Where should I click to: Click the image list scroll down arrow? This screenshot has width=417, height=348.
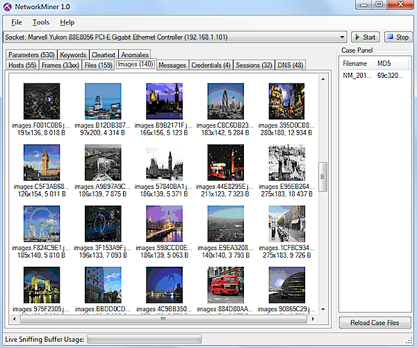[x=323, y=309]
